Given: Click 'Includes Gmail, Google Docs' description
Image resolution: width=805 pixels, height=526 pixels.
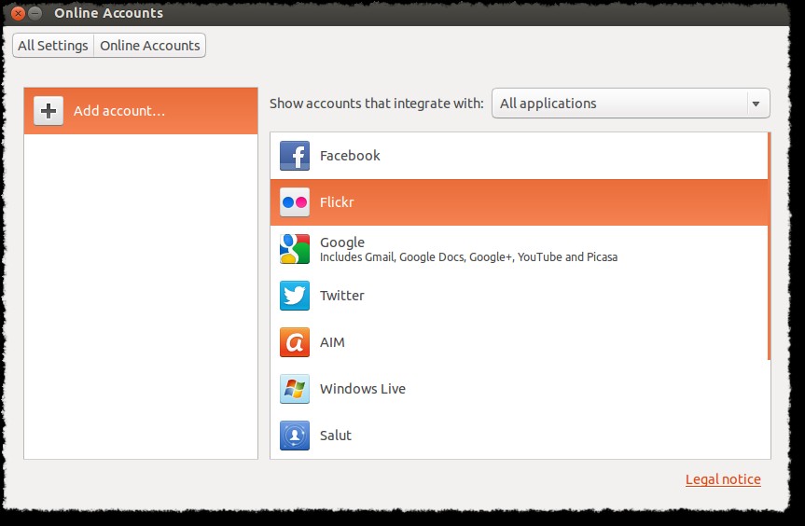Looking at the screenshot, I should pyautogui.click(x=468, y=257).
